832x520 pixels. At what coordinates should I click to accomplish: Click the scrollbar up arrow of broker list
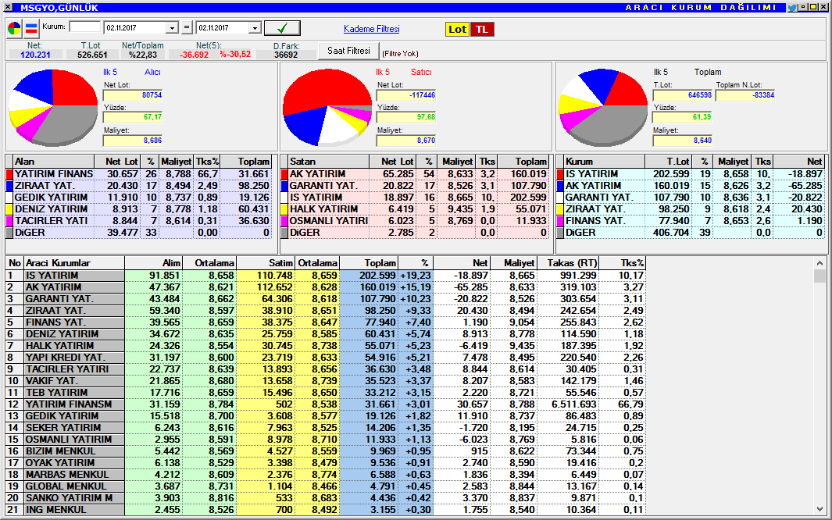click(820, 263)
